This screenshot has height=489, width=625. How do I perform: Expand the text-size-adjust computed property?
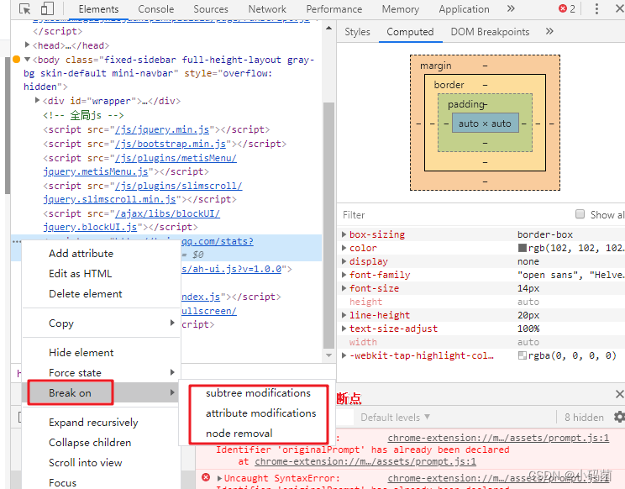pos(344,329)
